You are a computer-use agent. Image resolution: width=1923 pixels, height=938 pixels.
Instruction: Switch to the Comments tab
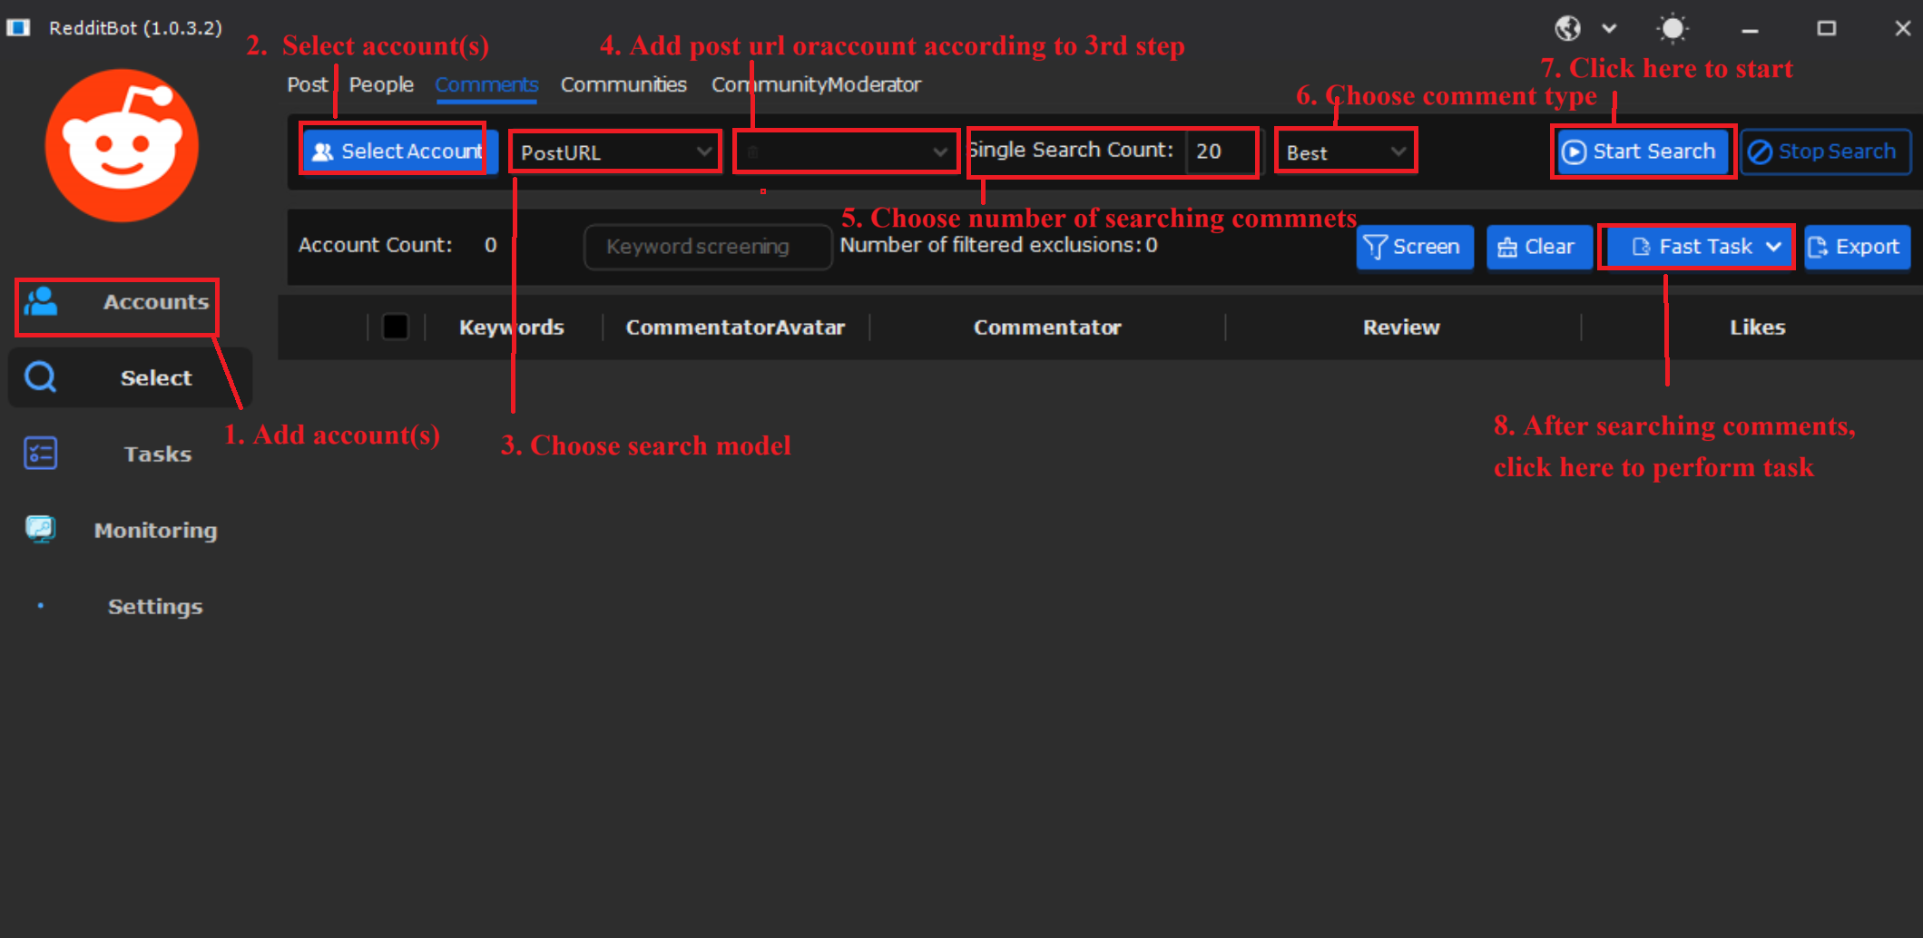[486, 84]
